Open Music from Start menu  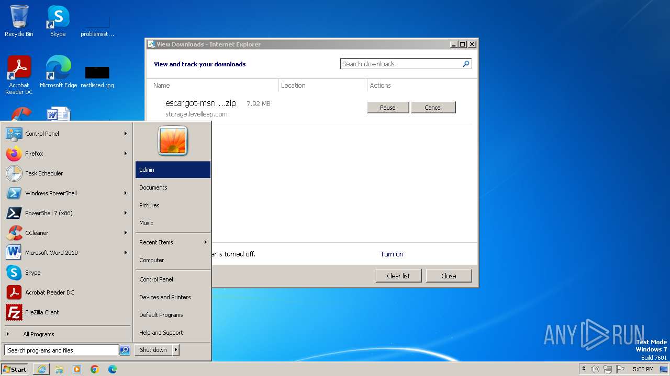(173, 223)
